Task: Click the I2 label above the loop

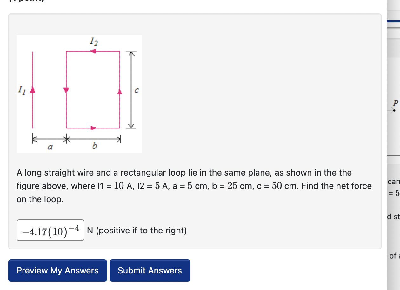Action: tap(94, 42)
